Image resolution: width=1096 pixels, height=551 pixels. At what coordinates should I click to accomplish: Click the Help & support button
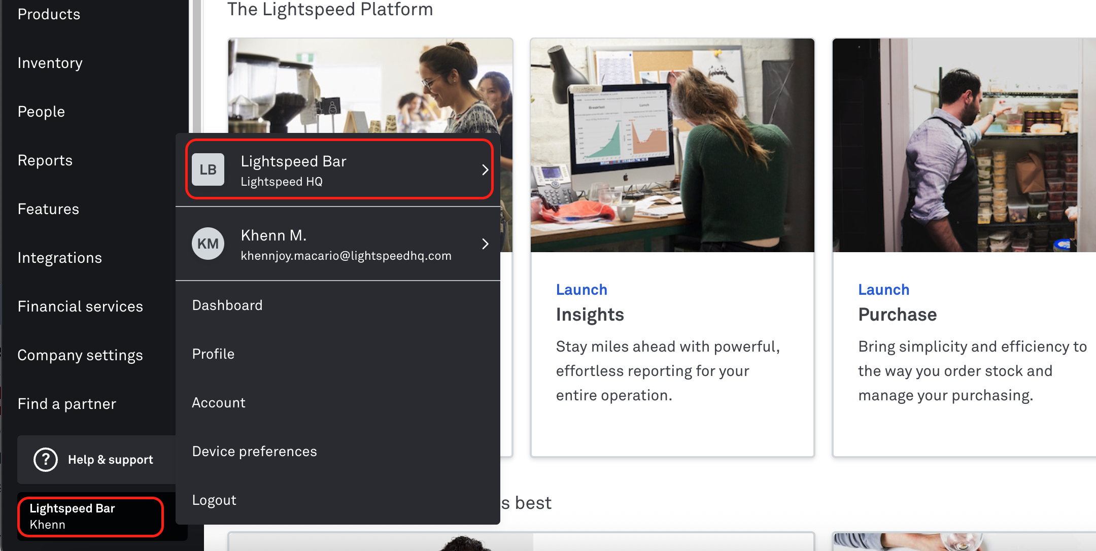[x=96, y=460]
